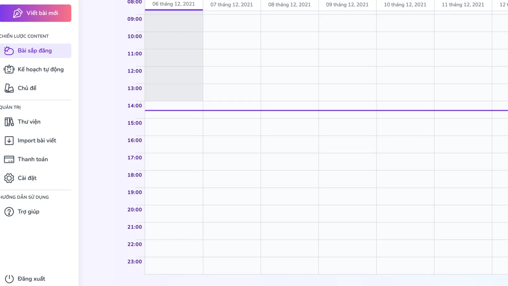Screen dimensions: 508x286
Task: Click the Chủ đề swatch icon
Action: (x=9, y=88)
